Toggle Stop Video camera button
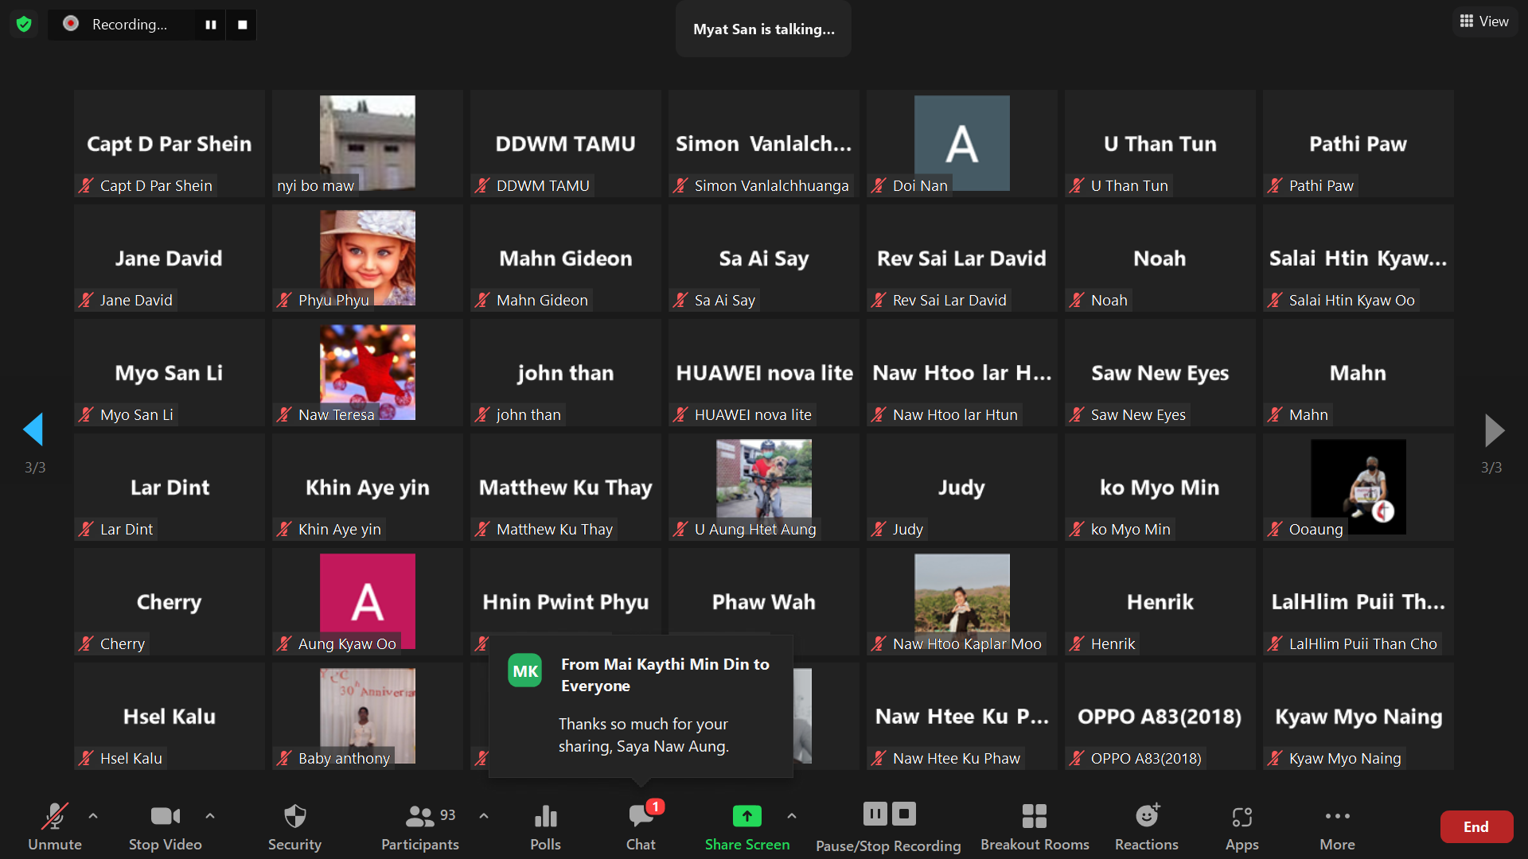This screenshot has height=859, width=1528. click(165, 817)
